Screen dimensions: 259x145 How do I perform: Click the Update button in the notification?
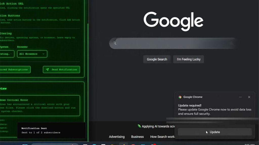[214, 132]
